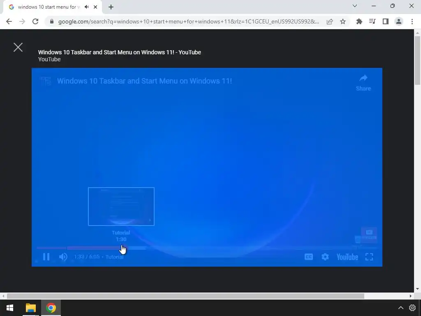This screenshot has height=316, width=421.
Task: Close the Google search tab
Action: [x=95, y=7]
